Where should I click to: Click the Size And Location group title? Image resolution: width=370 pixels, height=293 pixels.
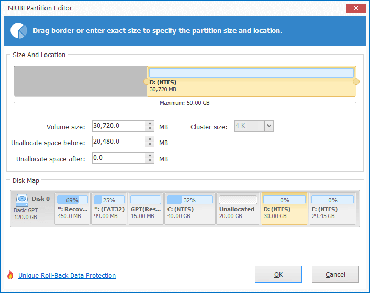click(x=39, y=55)
